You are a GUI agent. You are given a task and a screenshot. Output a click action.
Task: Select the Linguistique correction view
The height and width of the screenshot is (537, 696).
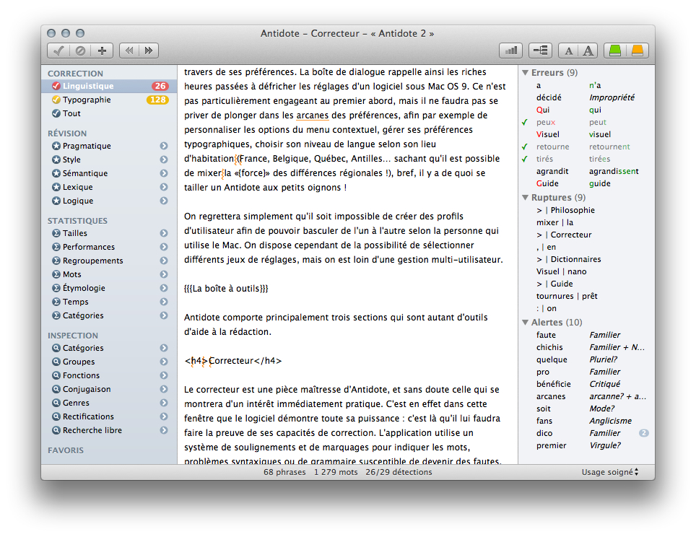point(109,86)
